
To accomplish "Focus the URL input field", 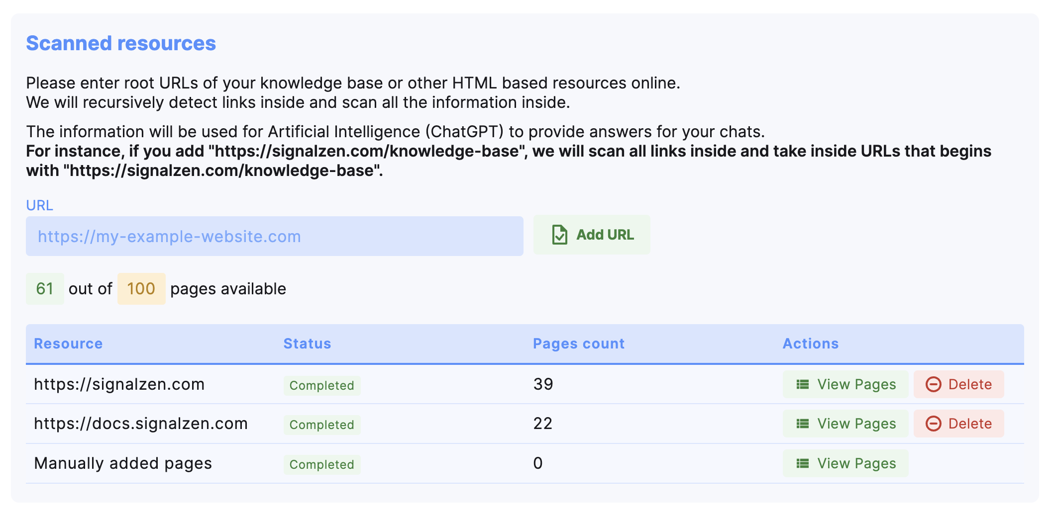I will [274, 236].
